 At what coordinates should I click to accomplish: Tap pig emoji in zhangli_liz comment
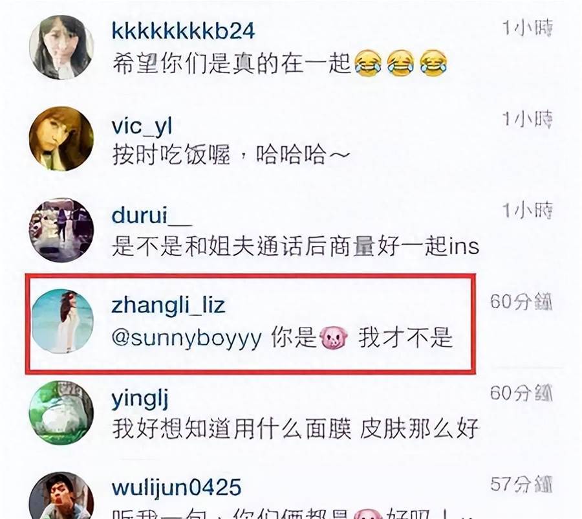(x=334, y=337)
